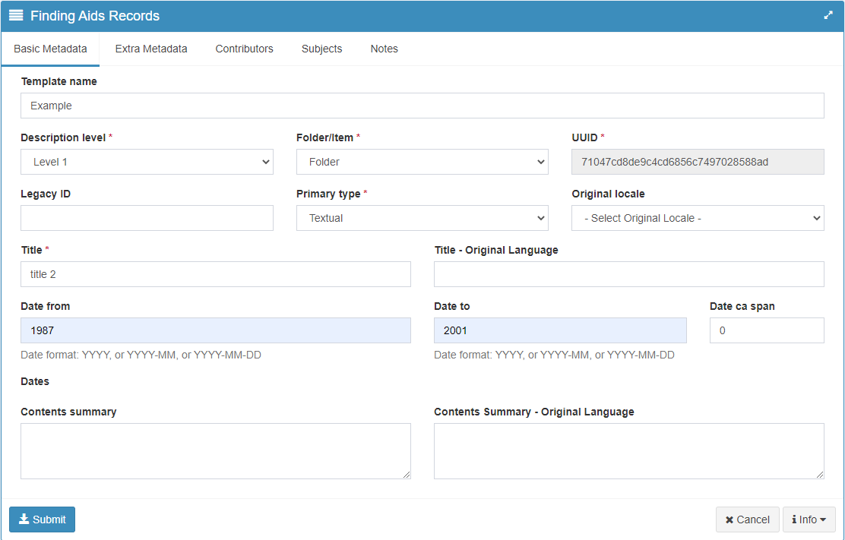845x540 pixels.
Task: Open the Original locale selector
Action: pos(697,218)
